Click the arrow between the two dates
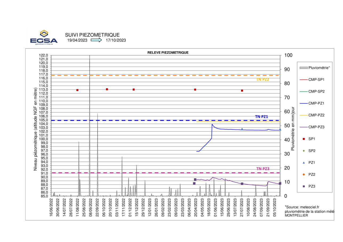Viewport: 343px width, 242px height. coord(96,40)
